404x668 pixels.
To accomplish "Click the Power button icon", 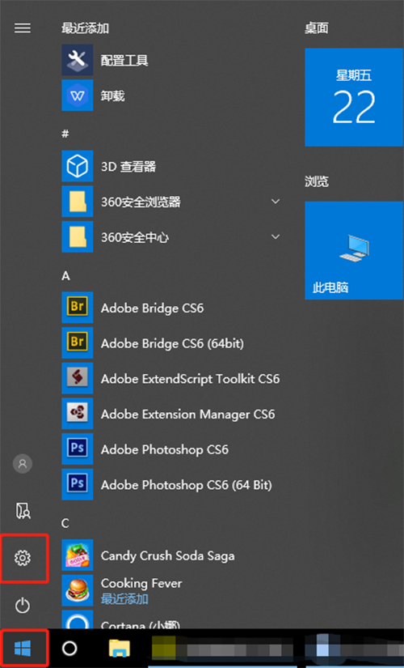I will tap(23, 606).
